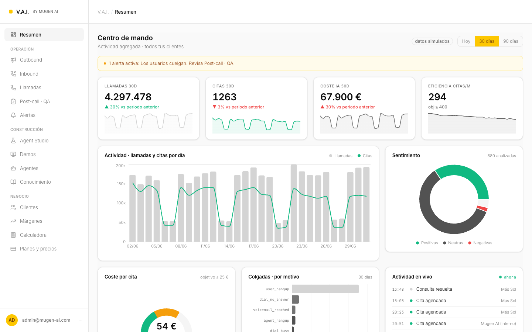Click the dial_no_answer bar
This screenshot has height=332, width=532.
click(296, 300)
